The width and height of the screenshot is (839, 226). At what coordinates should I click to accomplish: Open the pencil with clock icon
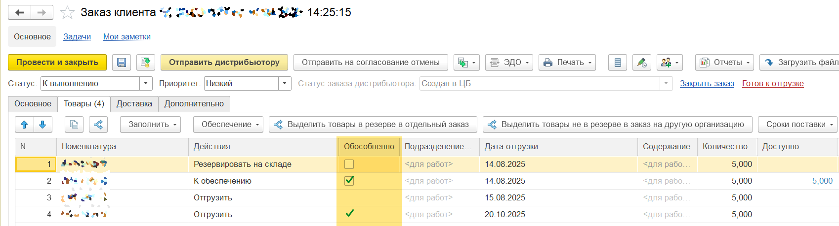[641, 63]
